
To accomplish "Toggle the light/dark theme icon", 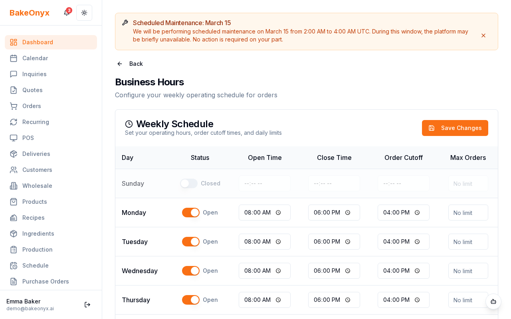I will pos(84,13).
